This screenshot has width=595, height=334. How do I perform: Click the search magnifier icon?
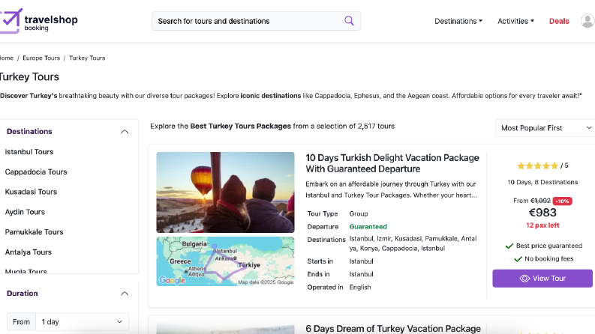tap(349, 20)
